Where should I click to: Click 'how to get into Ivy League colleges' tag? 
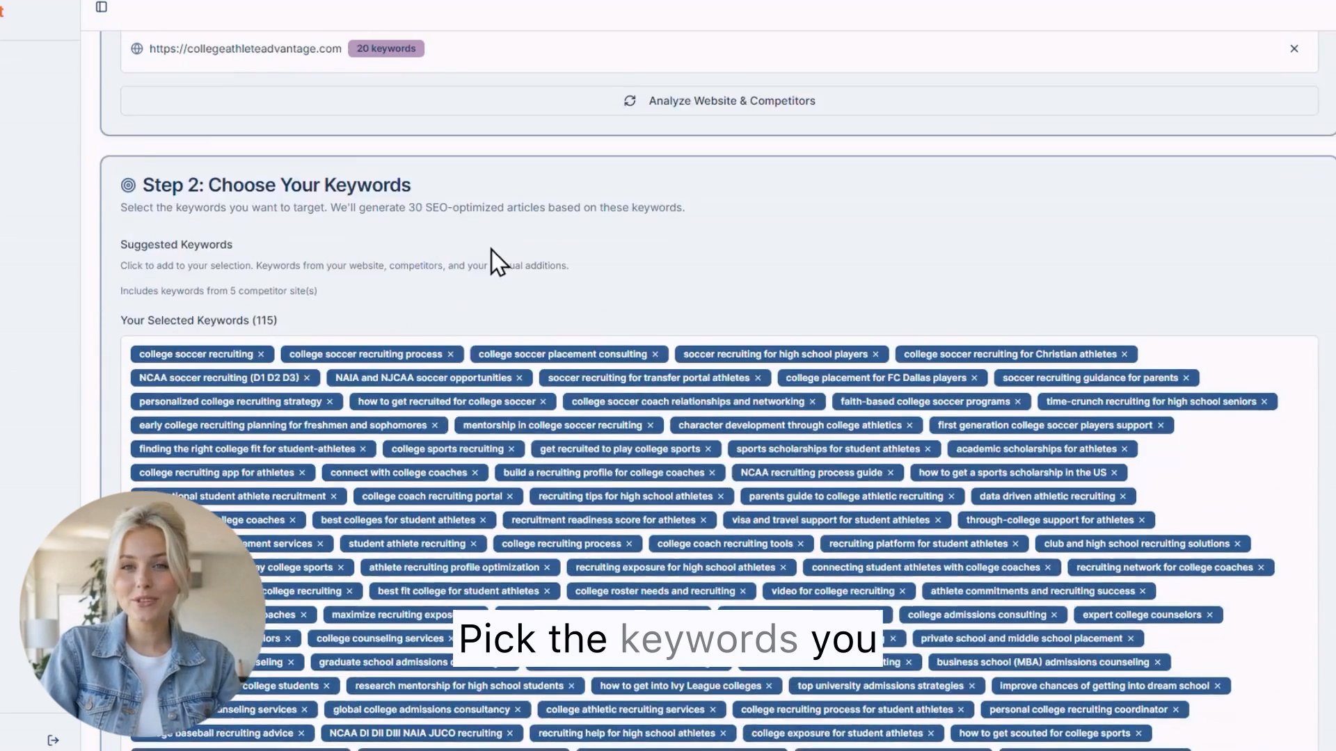tap(680, 686)
